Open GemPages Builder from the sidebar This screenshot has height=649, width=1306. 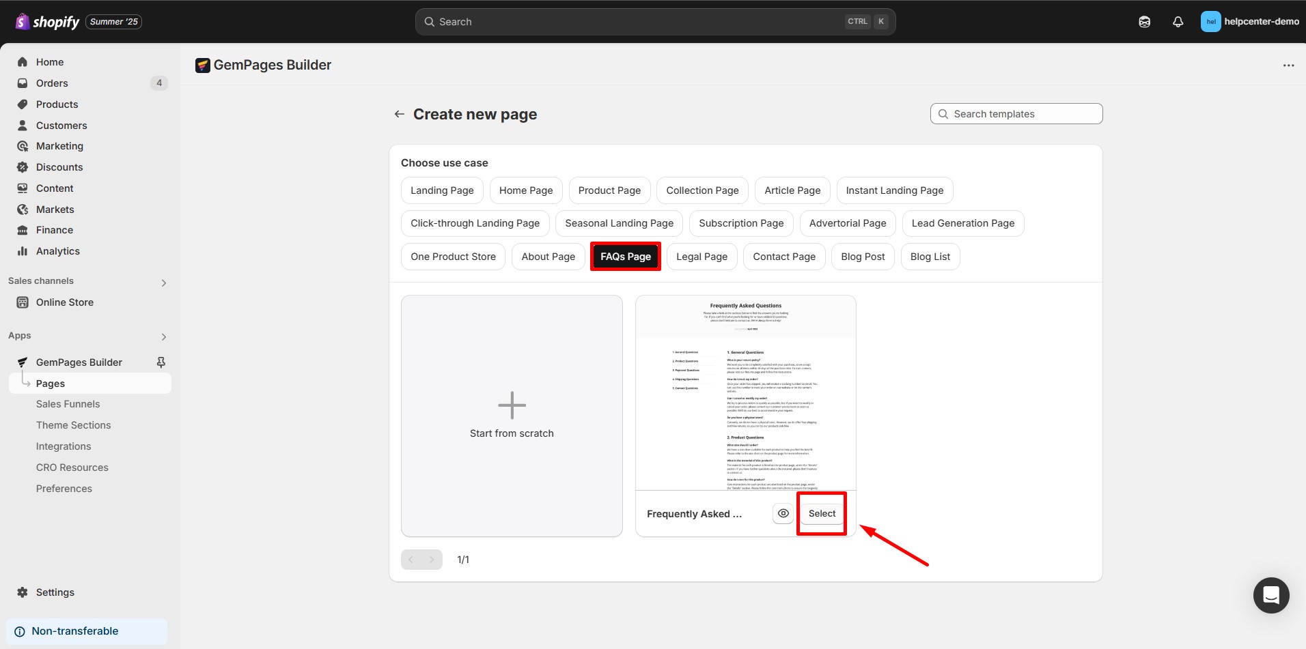pyautogui.click(x=79, y=362)
